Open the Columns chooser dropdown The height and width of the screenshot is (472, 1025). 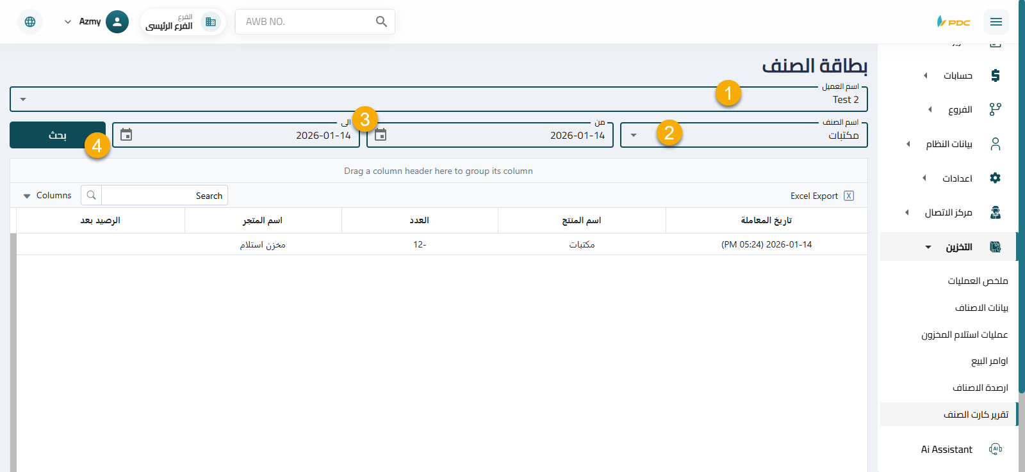point(47,196)
